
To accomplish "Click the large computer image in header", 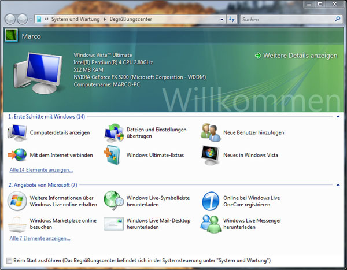I will point(38,73).
